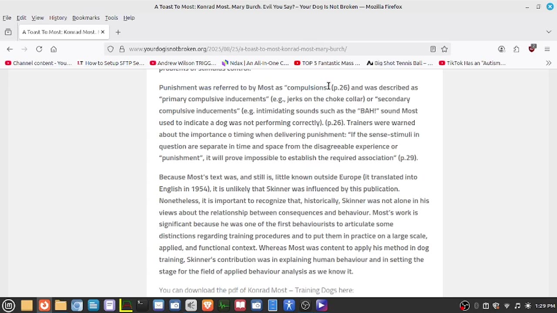Open the File menu

(x=7, y=18)
